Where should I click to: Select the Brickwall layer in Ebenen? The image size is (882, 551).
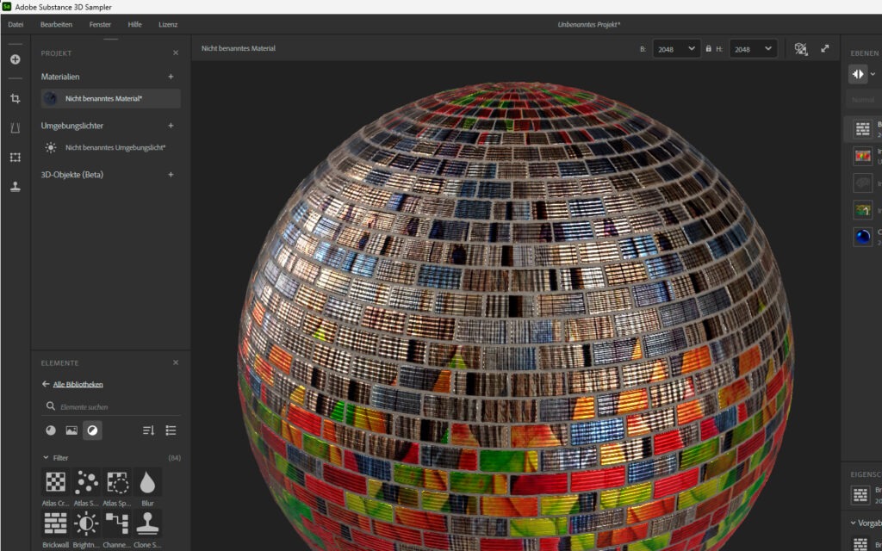pos(863,129)
